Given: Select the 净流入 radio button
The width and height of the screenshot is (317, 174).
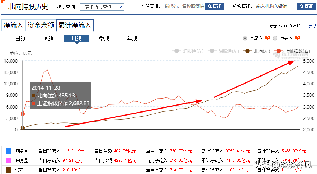Looking at the screenshot, I should click(245, 38).
